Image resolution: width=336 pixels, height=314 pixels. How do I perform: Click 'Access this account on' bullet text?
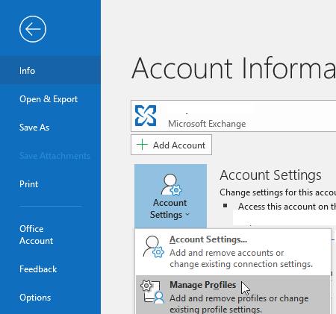tap(287, 207)
